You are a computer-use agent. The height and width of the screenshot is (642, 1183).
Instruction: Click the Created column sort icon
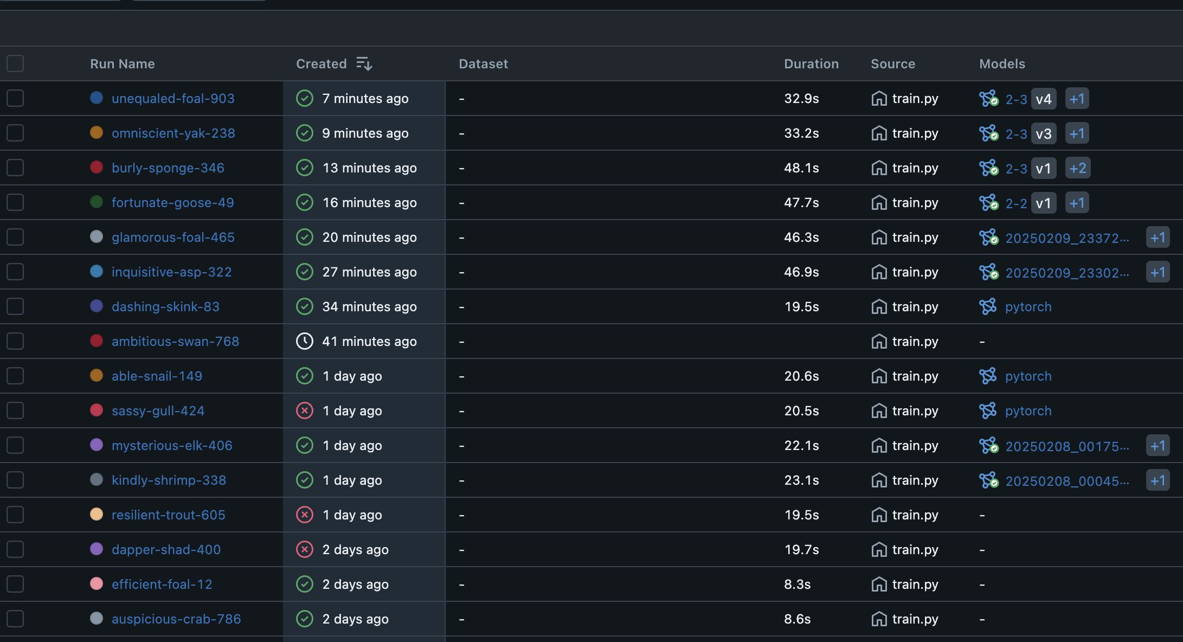pos(364,64)
